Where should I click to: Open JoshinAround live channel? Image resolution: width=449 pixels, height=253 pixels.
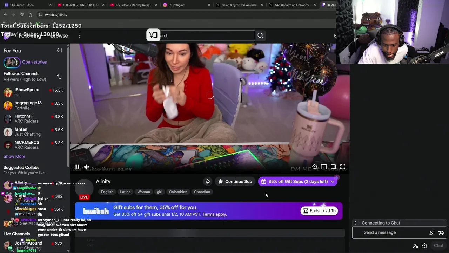click(33, 245)
